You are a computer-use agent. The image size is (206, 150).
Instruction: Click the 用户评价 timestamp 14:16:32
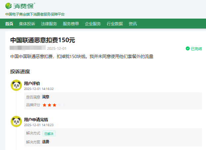tap(39, 89)
